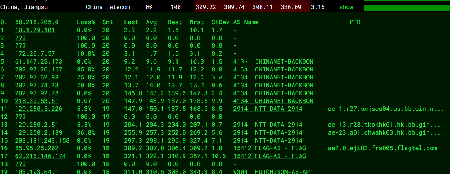Click the 9304 HUTCHISON-AS-AP AS link
450x174 pixels.
coord(271,172)
